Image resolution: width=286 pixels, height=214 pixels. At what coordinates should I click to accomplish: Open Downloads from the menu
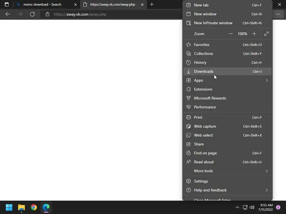(x=227, y=71)
